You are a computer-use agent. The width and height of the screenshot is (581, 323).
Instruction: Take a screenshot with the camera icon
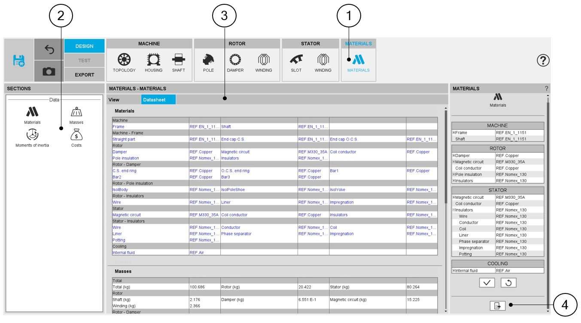pyautogui.click(x=49, y=71)
